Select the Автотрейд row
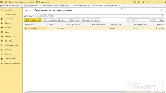 pyautogui.click(x=94, y=28)
